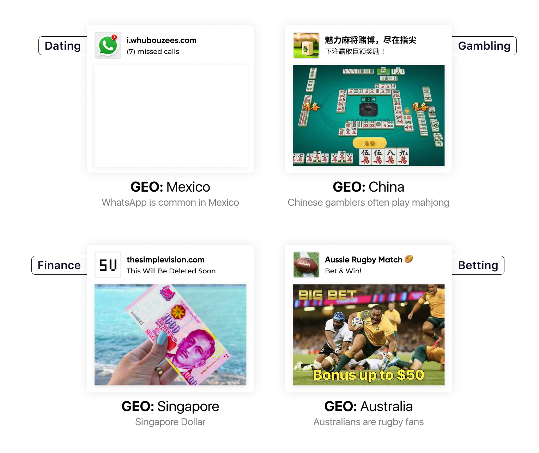
Task: Select the Betting category tag
Action: (478, 265)
